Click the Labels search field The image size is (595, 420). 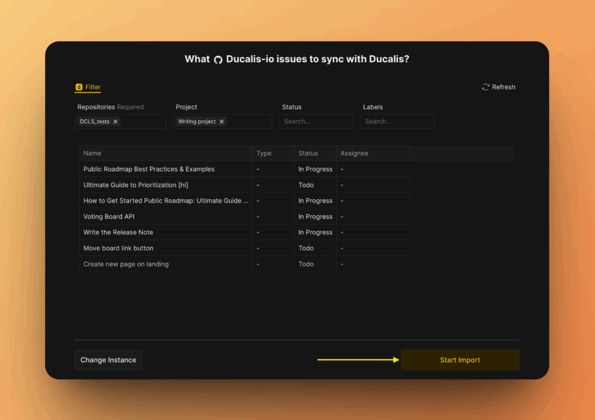[397, 121]
